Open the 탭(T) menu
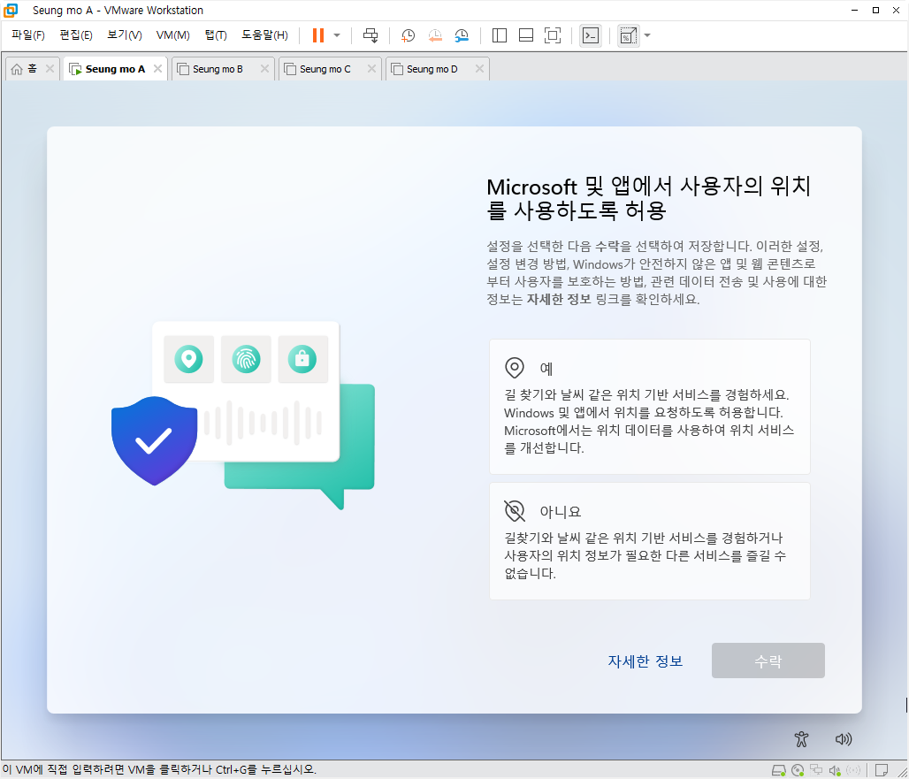 coord(216,35)
